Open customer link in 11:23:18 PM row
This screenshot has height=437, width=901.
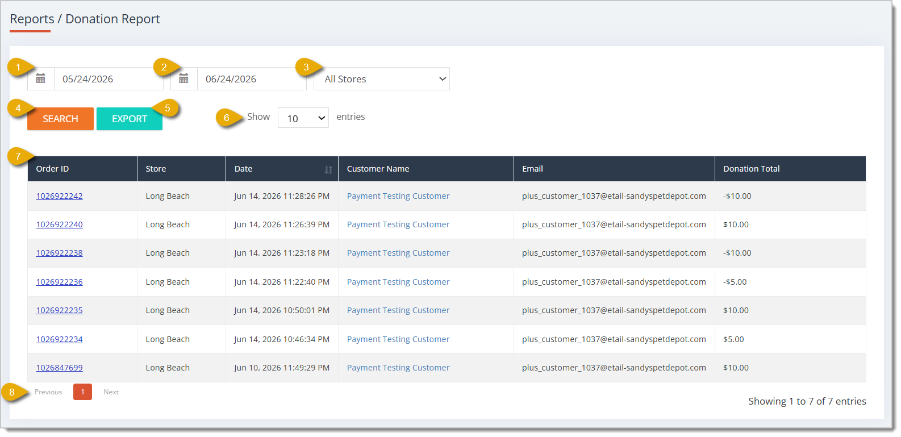tap(398, 253)
